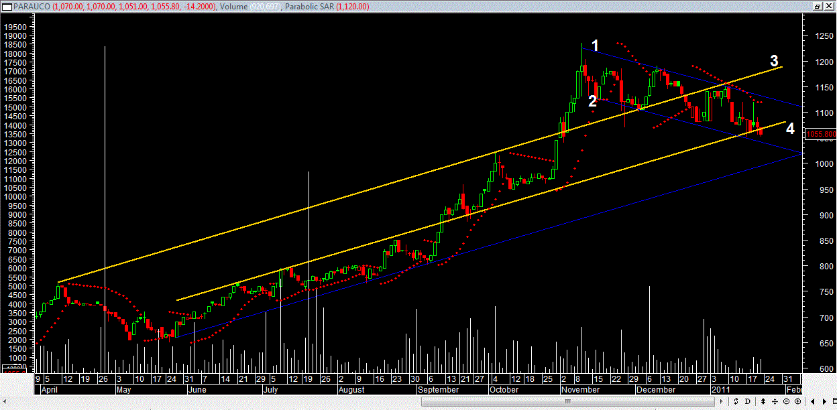The height and width of the screenshot is (410, 837).
Task: Click the black left-pointing triangle in the toolbar
Action: [x=813, y=401]
